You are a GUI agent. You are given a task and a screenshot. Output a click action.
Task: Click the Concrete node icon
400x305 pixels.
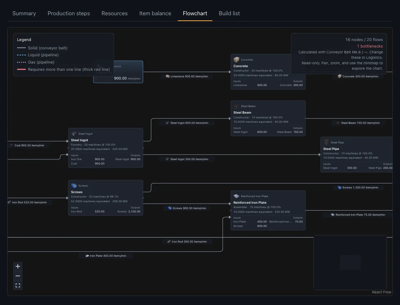point(236,60)
